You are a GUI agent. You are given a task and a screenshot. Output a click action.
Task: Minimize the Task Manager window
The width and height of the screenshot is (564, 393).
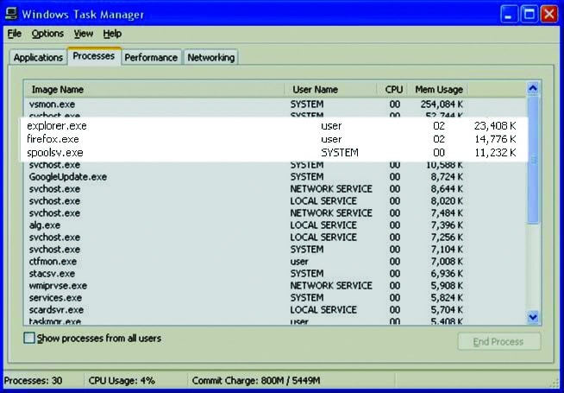(x=510, y=14)
